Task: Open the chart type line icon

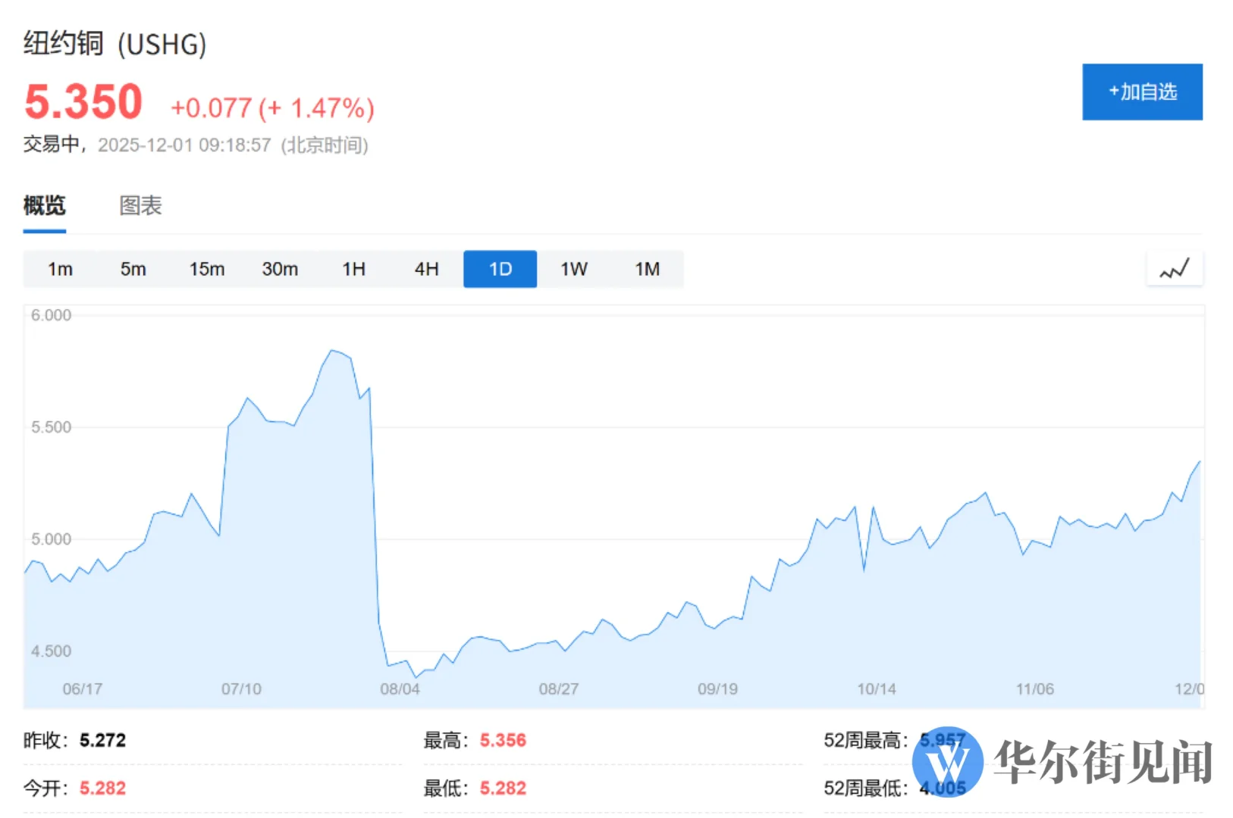Action: (1175, 269)
